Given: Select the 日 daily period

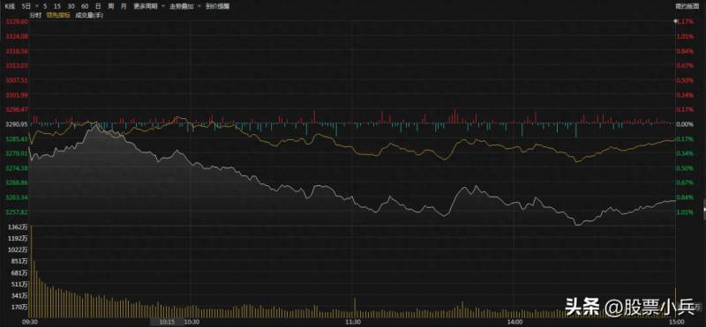Looking at the screenshot, I should 97,7.
